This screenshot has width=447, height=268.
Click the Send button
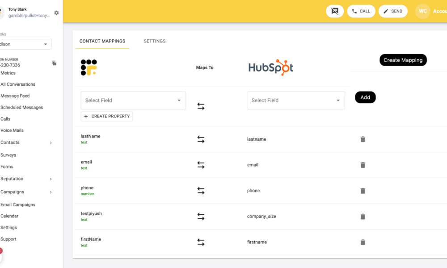pyautogui.click(x=393, y=11)
